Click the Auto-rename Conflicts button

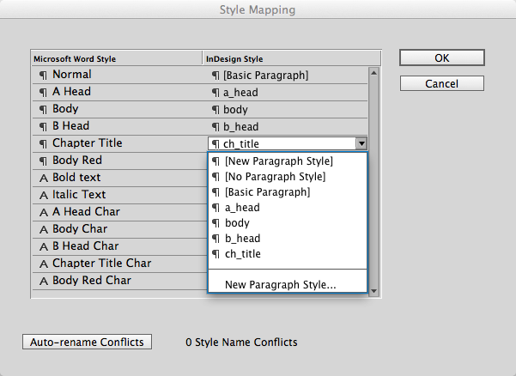pyautogui.click(x=88, y=342)
